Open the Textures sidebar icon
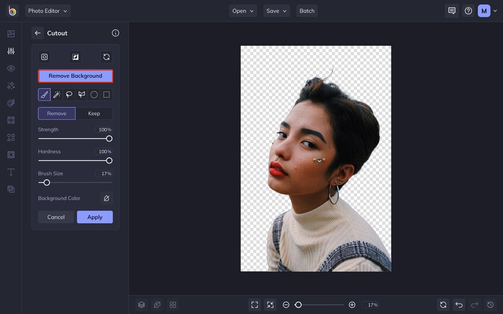Image resolution: width=503 pixels, height=314 pixels. point(11,189)
